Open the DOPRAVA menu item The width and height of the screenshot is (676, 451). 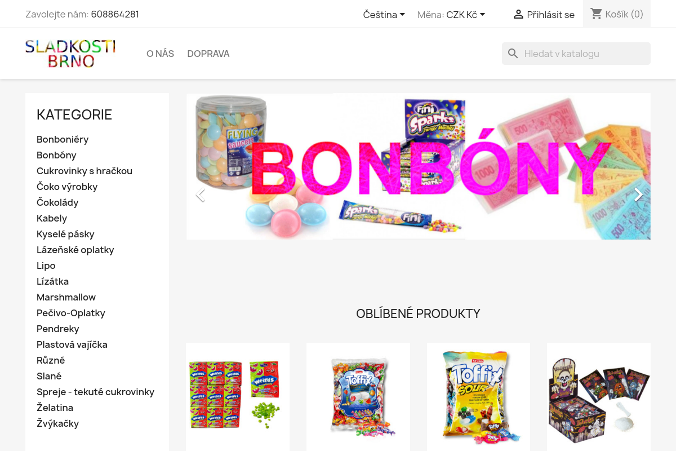tap(208, 54)
